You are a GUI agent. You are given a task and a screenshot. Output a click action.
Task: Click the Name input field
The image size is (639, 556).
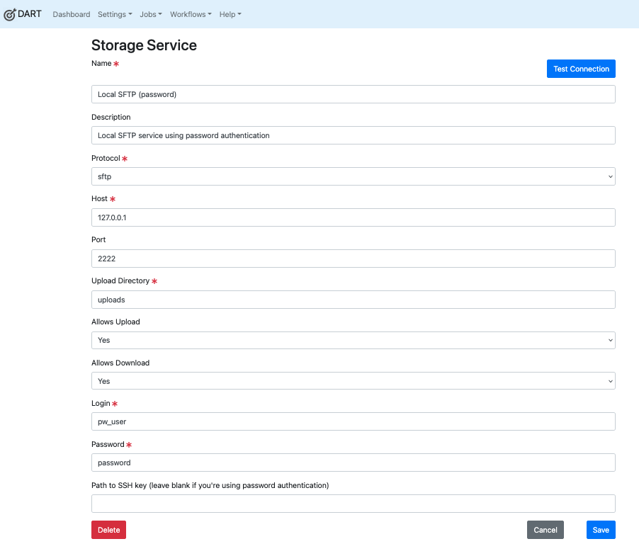(352, 93)
